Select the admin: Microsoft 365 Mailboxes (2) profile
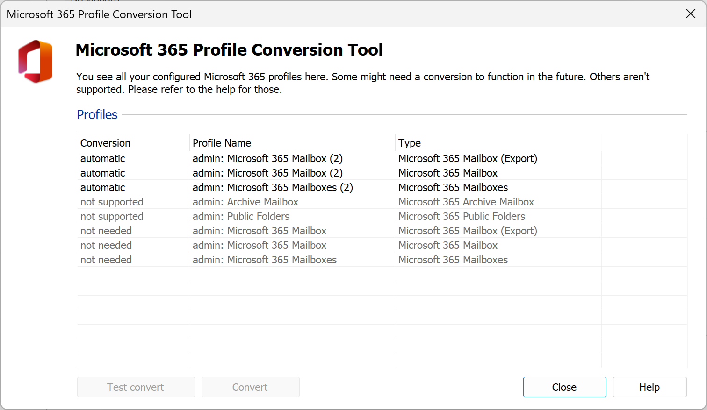Screen dimensions: 707x410 pos(273,187)
